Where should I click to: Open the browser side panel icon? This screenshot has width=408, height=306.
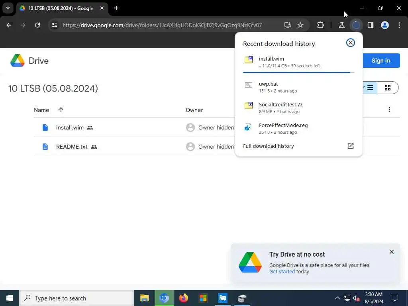point(371,25)
